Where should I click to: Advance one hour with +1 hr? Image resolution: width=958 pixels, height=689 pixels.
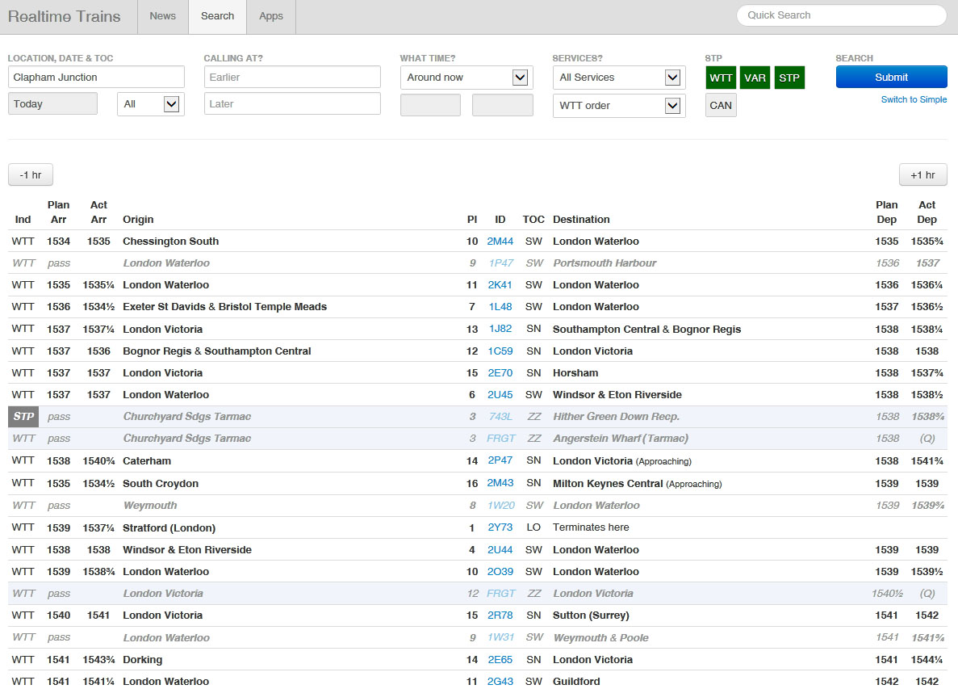[x=922, y=174]
